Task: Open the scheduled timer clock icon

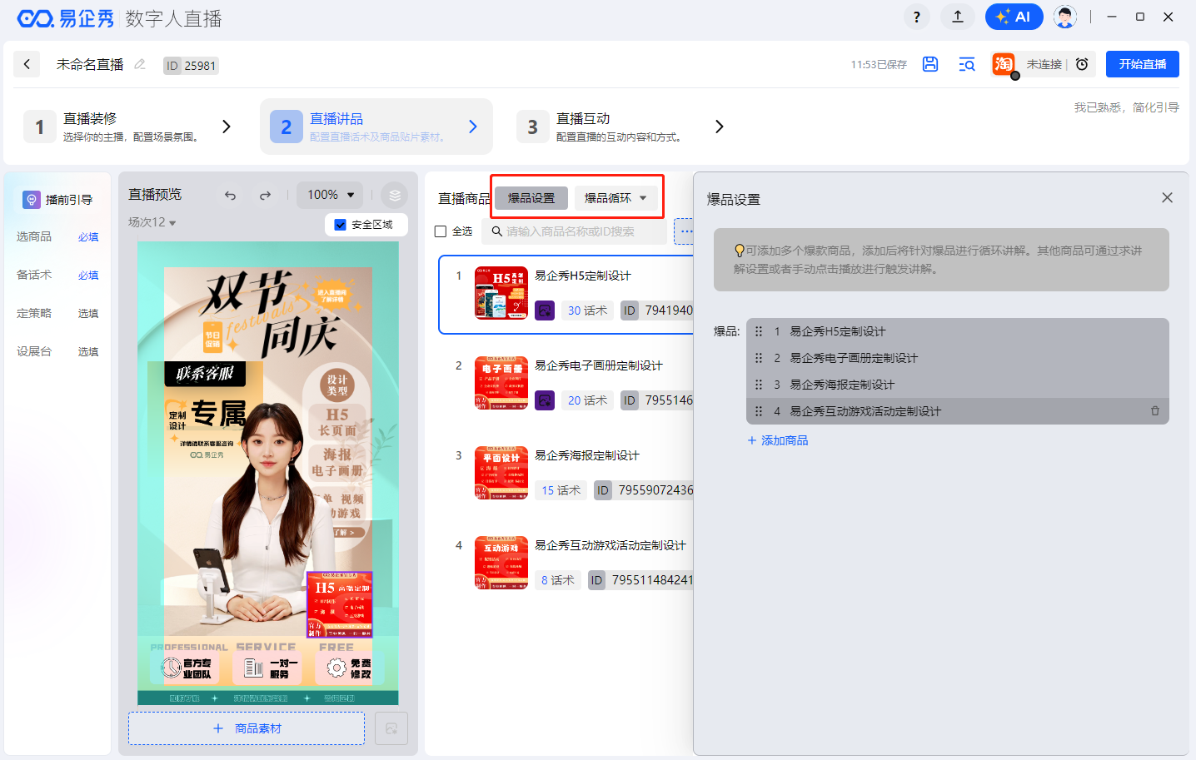Action: coord(1082,64)
